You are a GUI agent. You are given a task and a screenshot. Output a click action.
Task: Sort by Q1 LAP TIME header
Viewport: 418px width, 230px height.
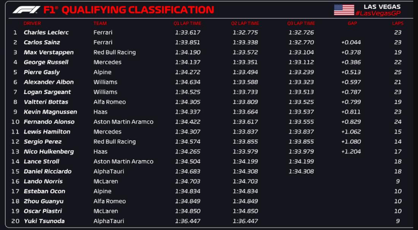(x=187, y=23)
